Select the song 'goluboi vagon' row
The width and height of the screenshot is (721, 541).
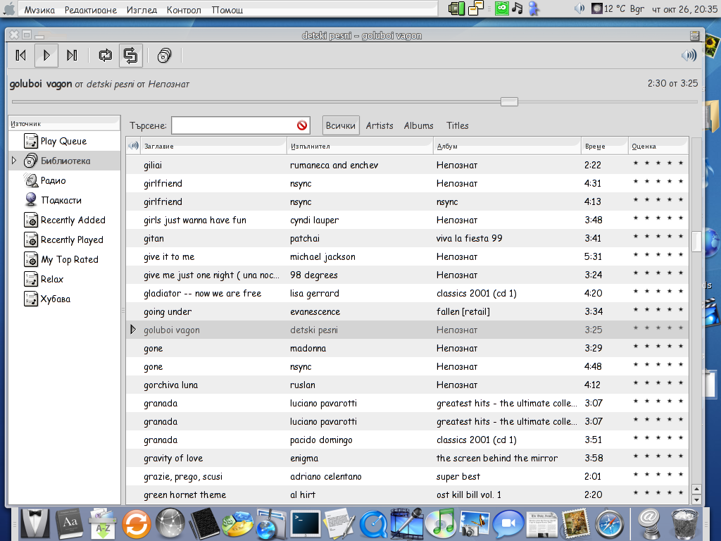[407, 330]
